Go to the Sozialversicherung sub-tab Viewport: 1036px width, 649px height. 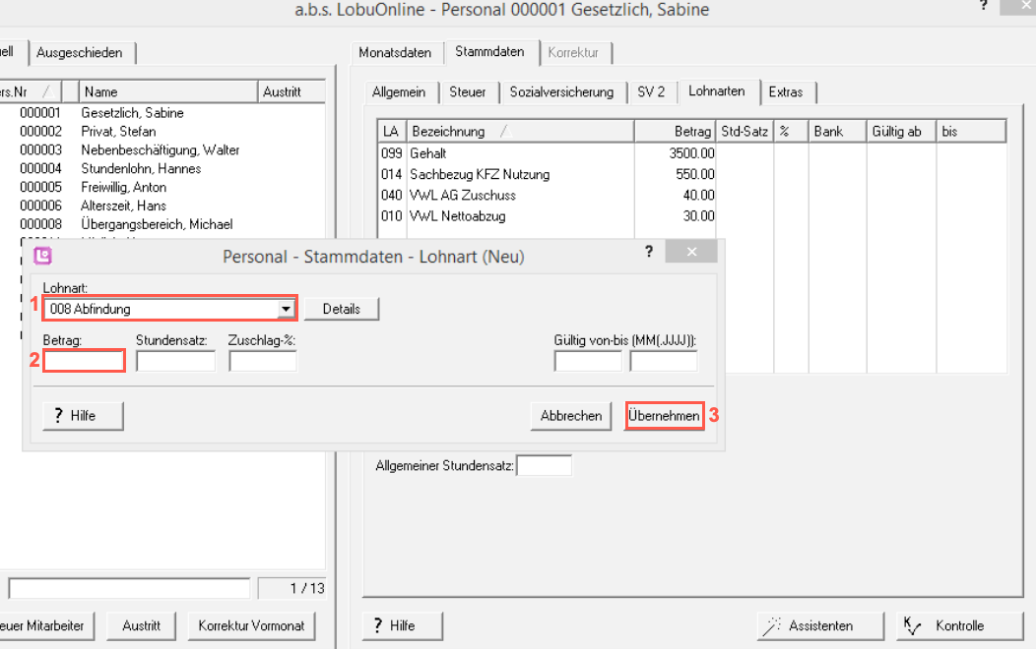coord(561,92)
